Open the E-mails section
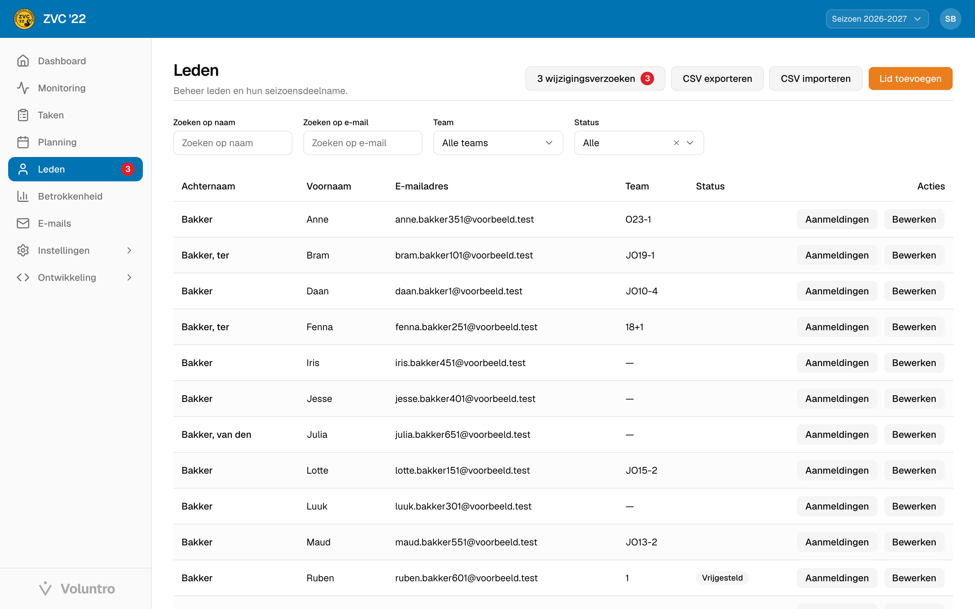 (75, 223)
